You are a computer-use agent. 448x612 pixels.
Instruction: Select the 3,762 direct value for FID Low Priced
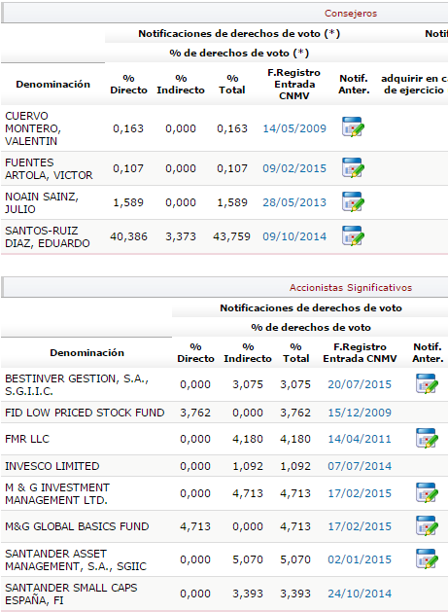[195, 413]
